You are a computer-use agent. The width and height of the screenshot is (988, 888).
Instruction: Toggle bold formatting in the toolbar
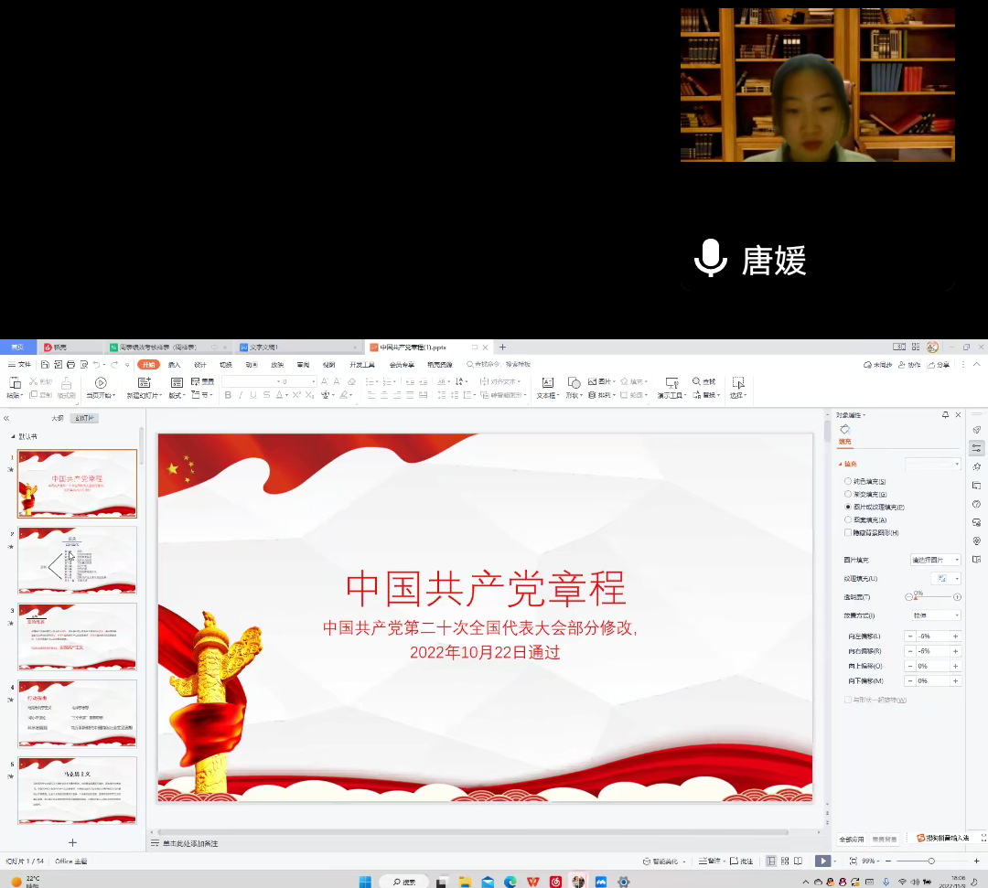(x=228, y=396)
